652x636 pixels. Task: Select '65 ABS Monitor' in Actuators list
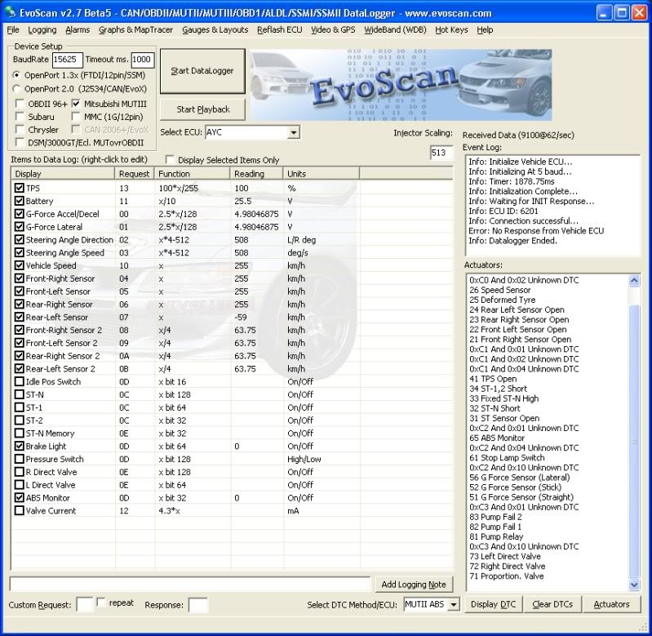pyautogui.click(x=497, y=438)
